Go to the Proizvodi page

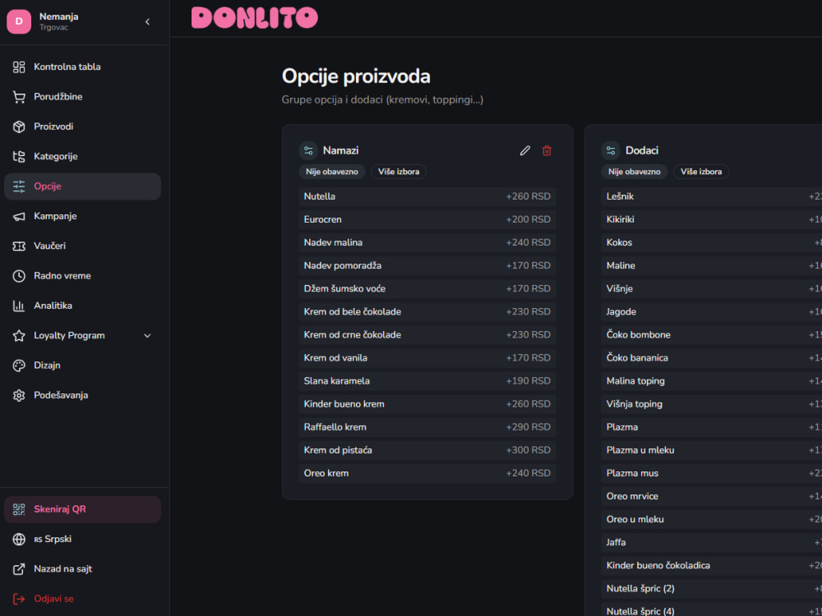pyautogui.click(x=82, y=126)
